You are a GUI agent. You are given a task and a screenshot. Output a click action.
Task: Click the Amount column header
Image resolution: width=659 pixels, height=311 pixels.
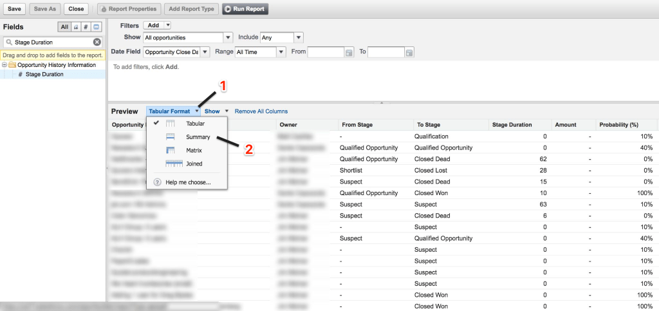click(573, 125)
